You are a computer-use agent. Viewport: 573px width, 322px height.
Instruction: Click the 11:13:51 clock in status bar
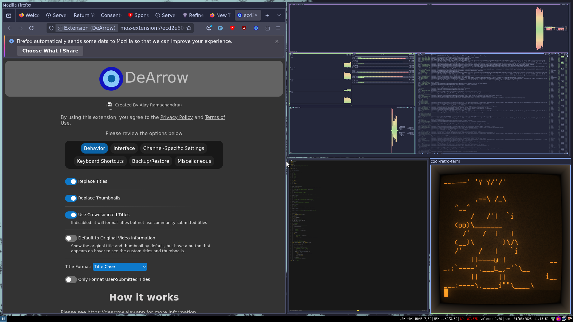pos(541,319)
